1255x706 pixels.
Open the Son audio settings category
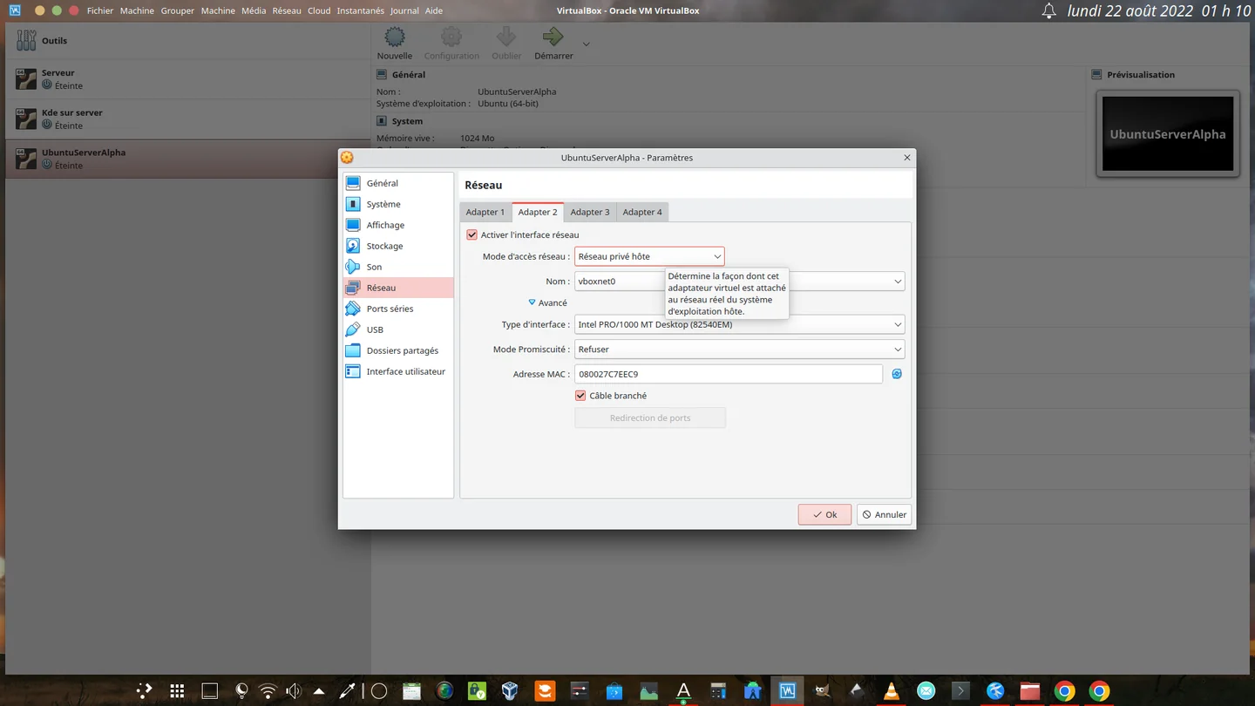(x=398, y=267)
